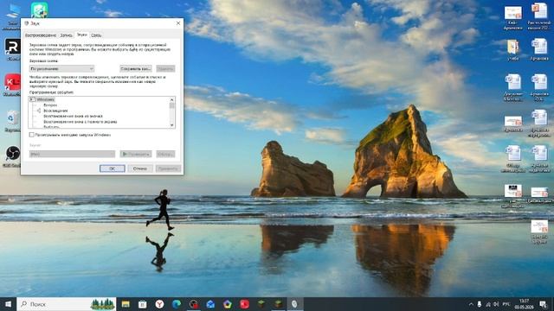Collapse the Windows program events tree node
Screen dimensions: 554x311
tap(32, 99)
